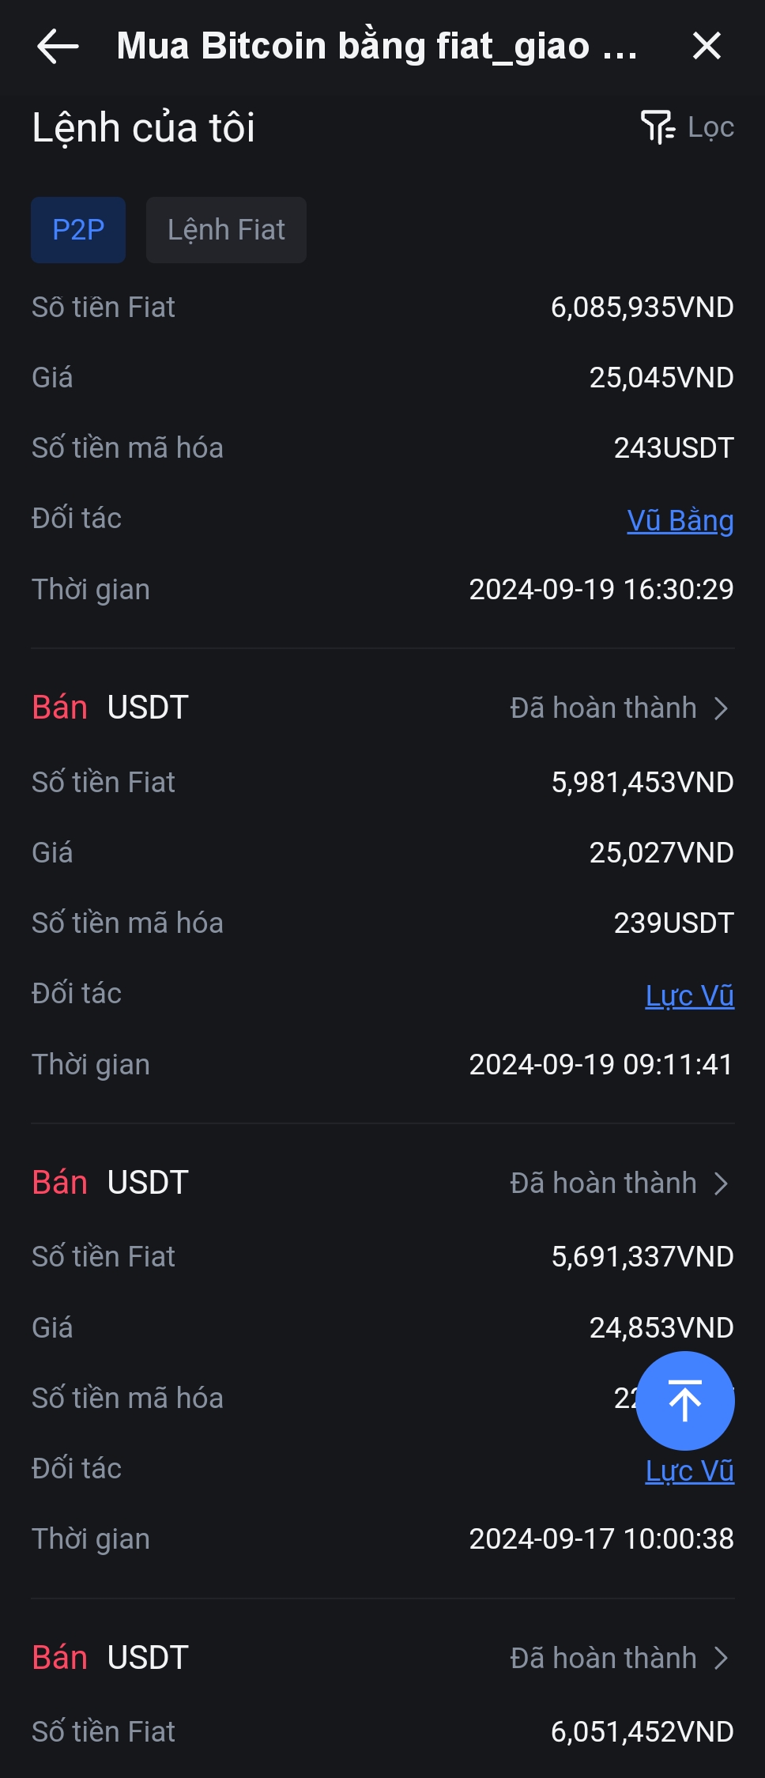Tap Đã hoàn thành status above 6,051,452VND
Image resolution: width=765 pixels, height=1778 pixels.
click(603, 1658)
